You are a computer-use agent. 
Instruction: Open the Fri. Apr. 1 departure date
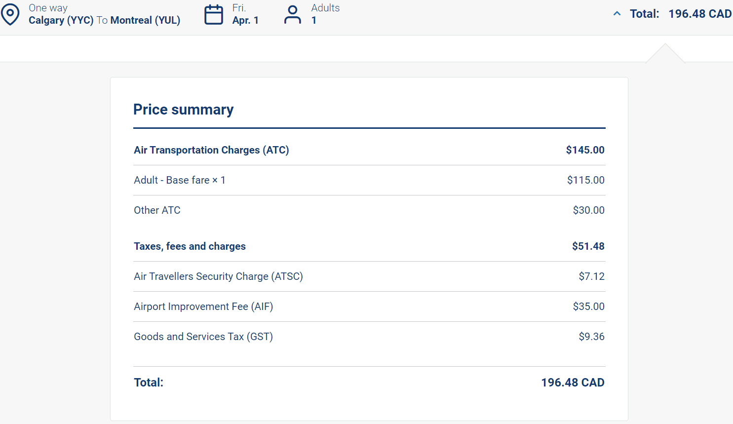pyautogui.click(x=245, y=14)
